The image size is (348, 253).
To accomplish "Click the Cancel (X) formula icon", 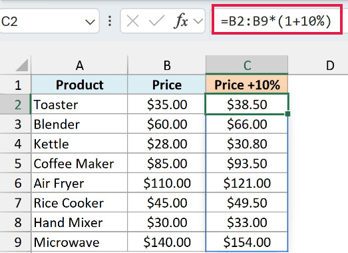I will [x=132, y=21].
